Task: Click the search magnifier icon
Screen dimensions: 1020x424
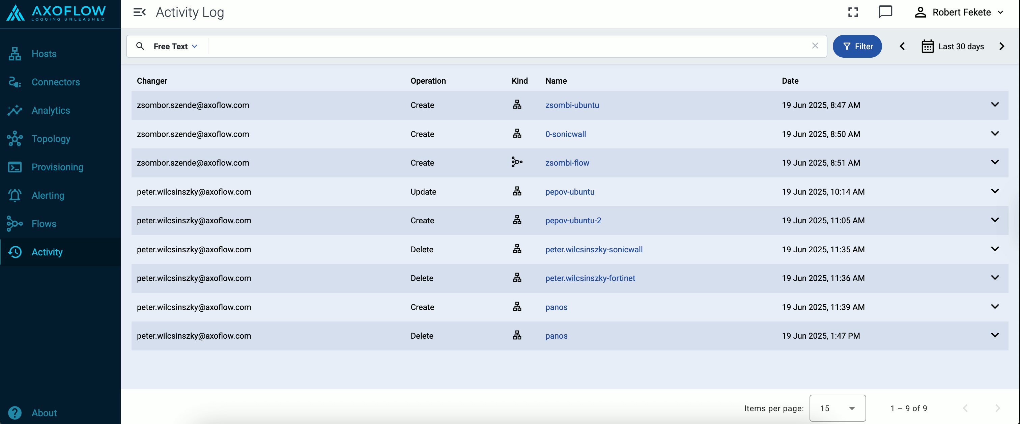Action: click(x=140, y=46)
